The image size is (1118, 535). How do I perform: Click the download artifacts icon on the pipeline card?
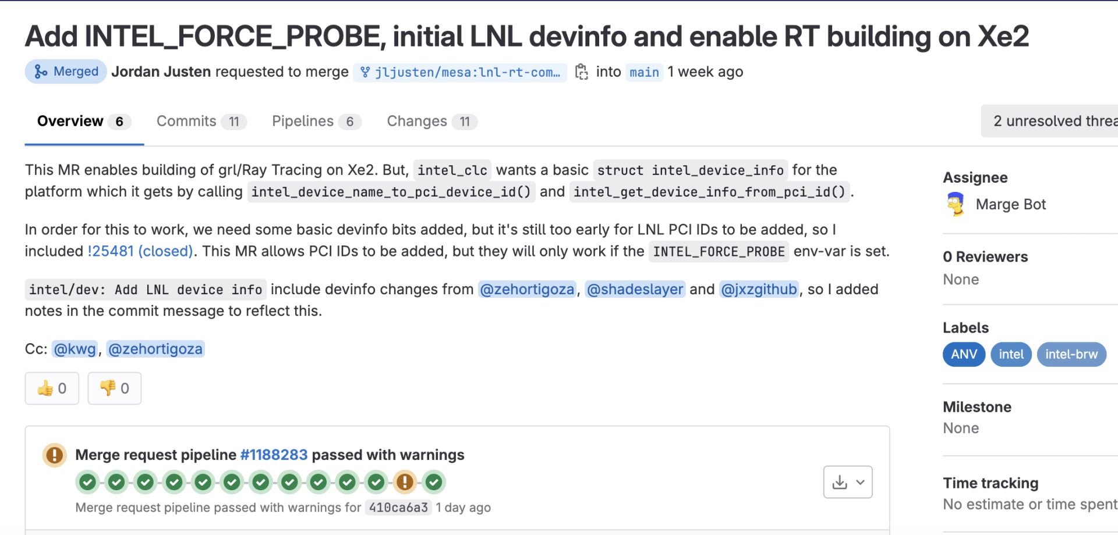click(838, 481)
